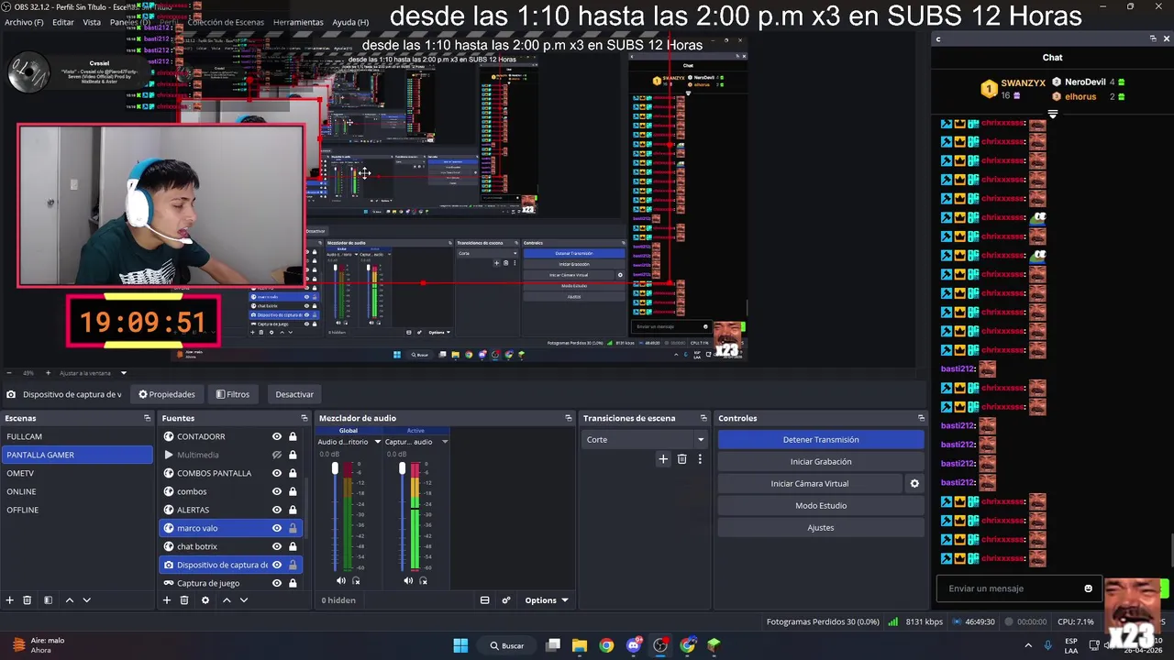Open advanced audio properties gears icon
Viewport: 1174px width, 660px height.
point(505,600)
